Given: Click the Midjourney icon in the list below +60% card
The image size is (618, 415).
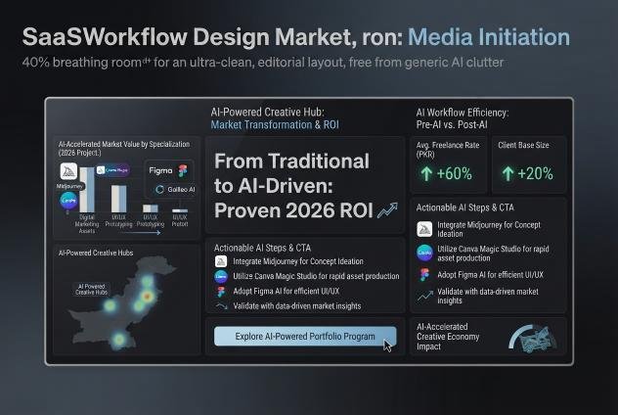Looking at the screenshot, I should (x=424, y=229).
